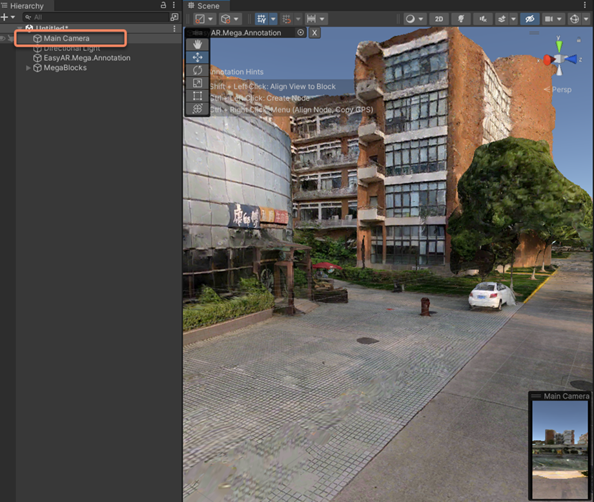Click the scene orientation gizmo
This screenshot has width=594, height=502.
point(558,59)
